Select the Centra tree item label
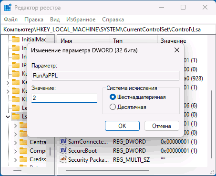 click(x=38, y=142)
